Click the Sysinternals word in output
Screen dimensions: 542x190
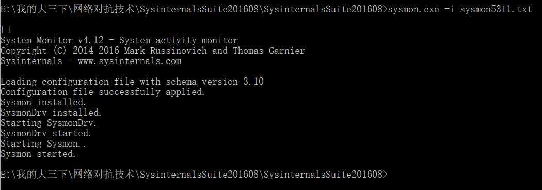(31, 61)
